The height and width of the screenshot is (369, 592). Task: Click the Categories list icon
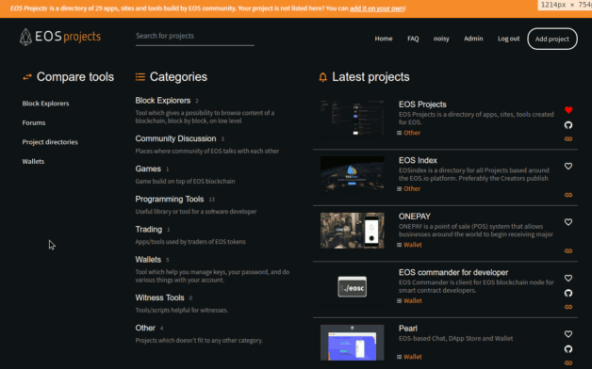[140, 77]
